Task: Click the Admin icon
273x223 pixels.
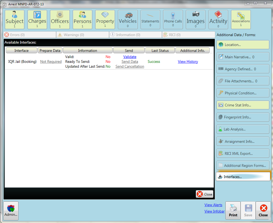Action: pos(11,210)
